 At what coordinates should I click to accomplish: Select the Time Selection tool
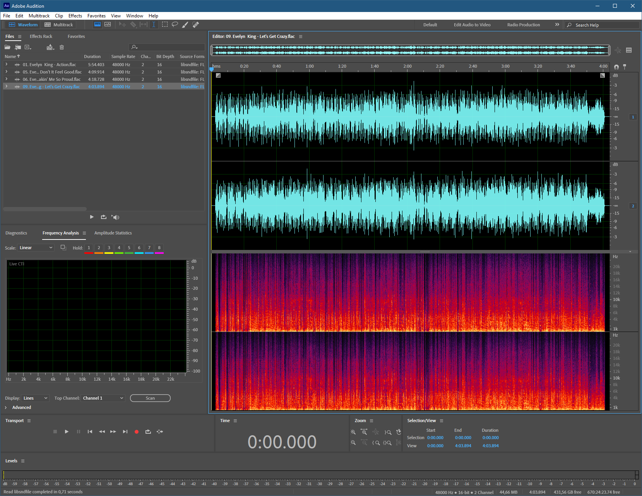[x=154, y=24]
